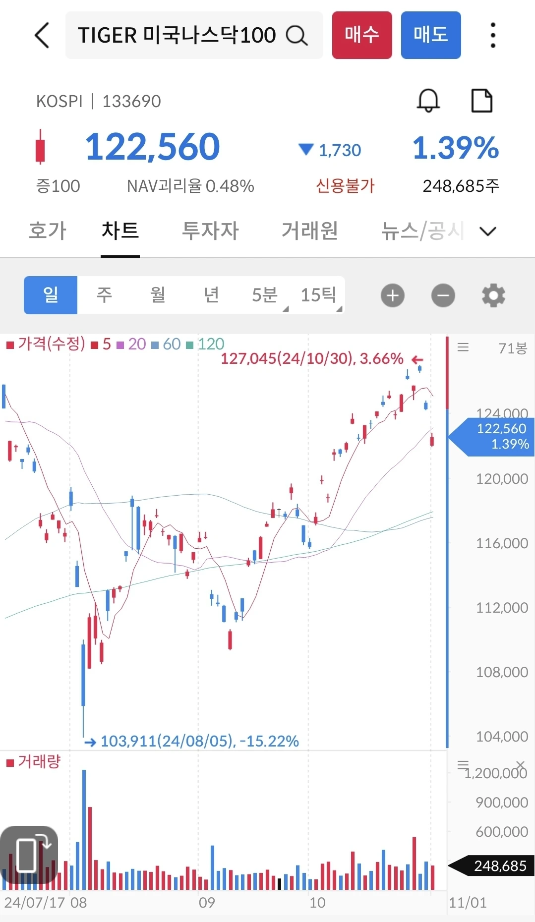Open the three-dot more options menu
This screenshot has height=922, width=535.
(x=492, y=35)
